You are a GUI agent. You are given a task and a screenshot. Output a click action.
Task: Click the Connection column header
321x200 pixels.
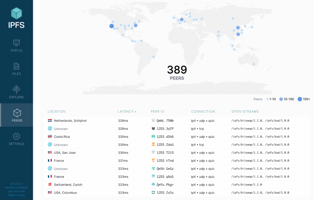coord(203,112)
